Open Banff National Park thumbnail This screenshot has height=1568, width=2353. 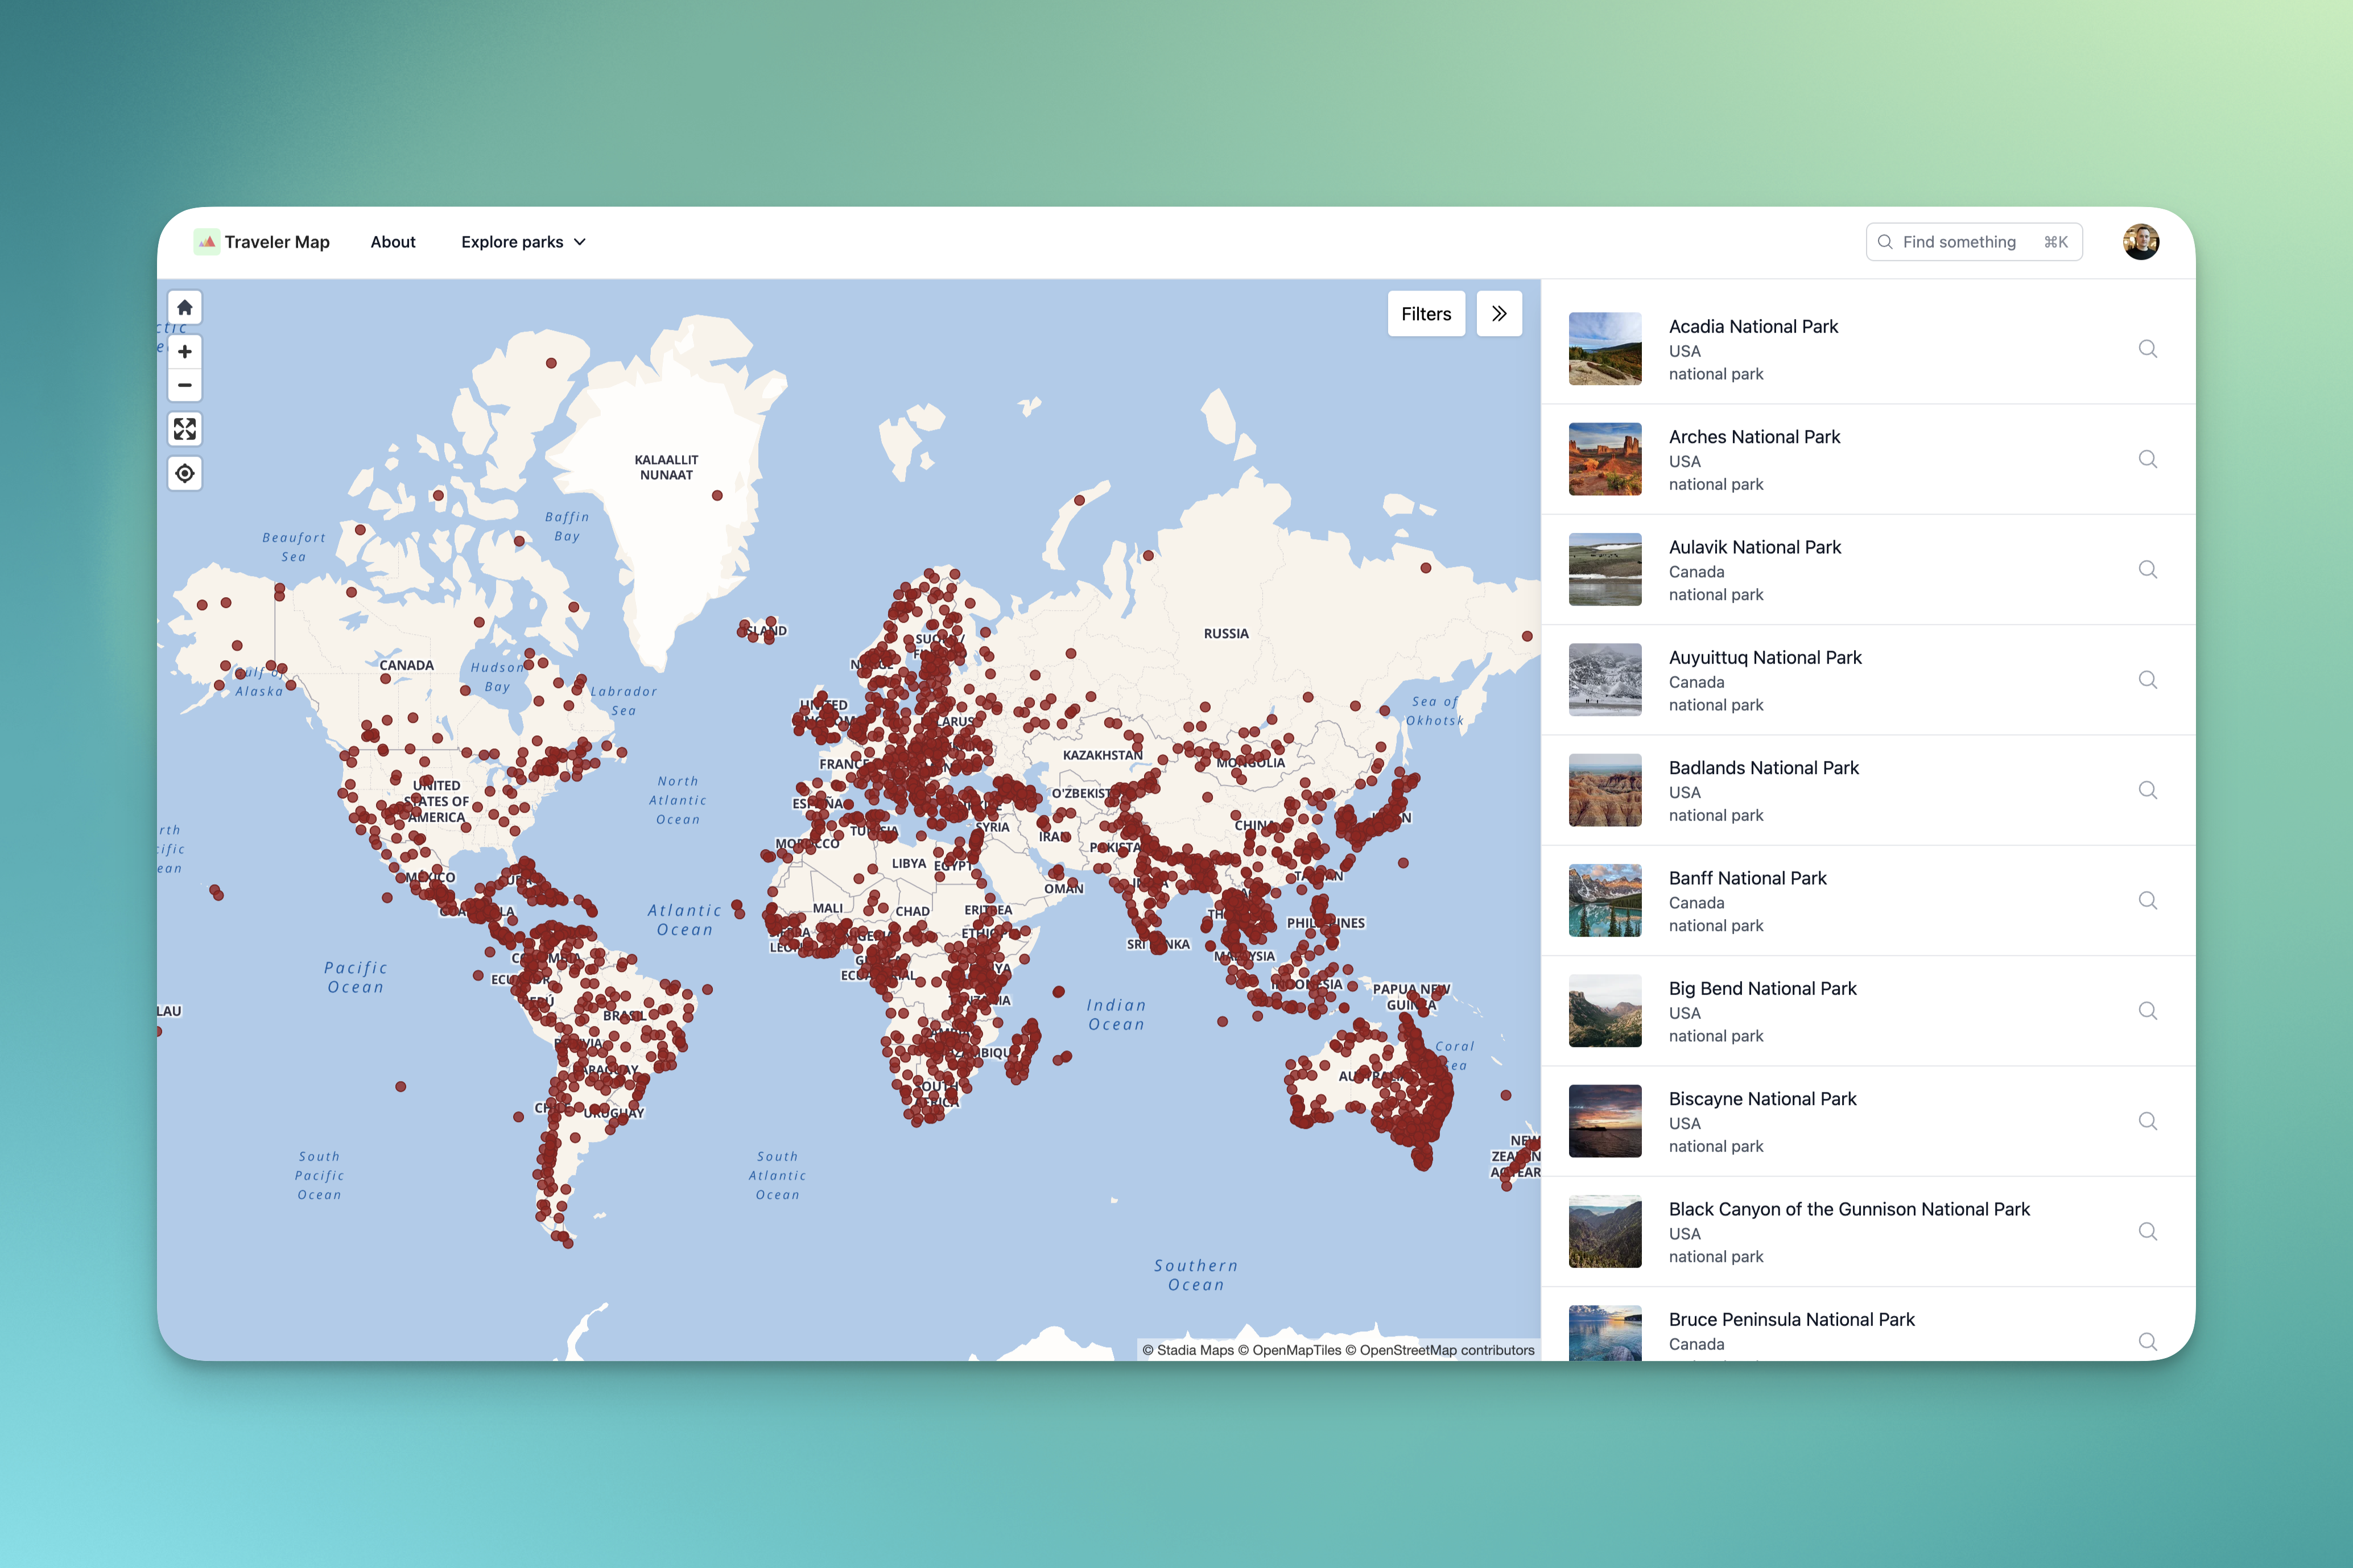(1605, 901)
